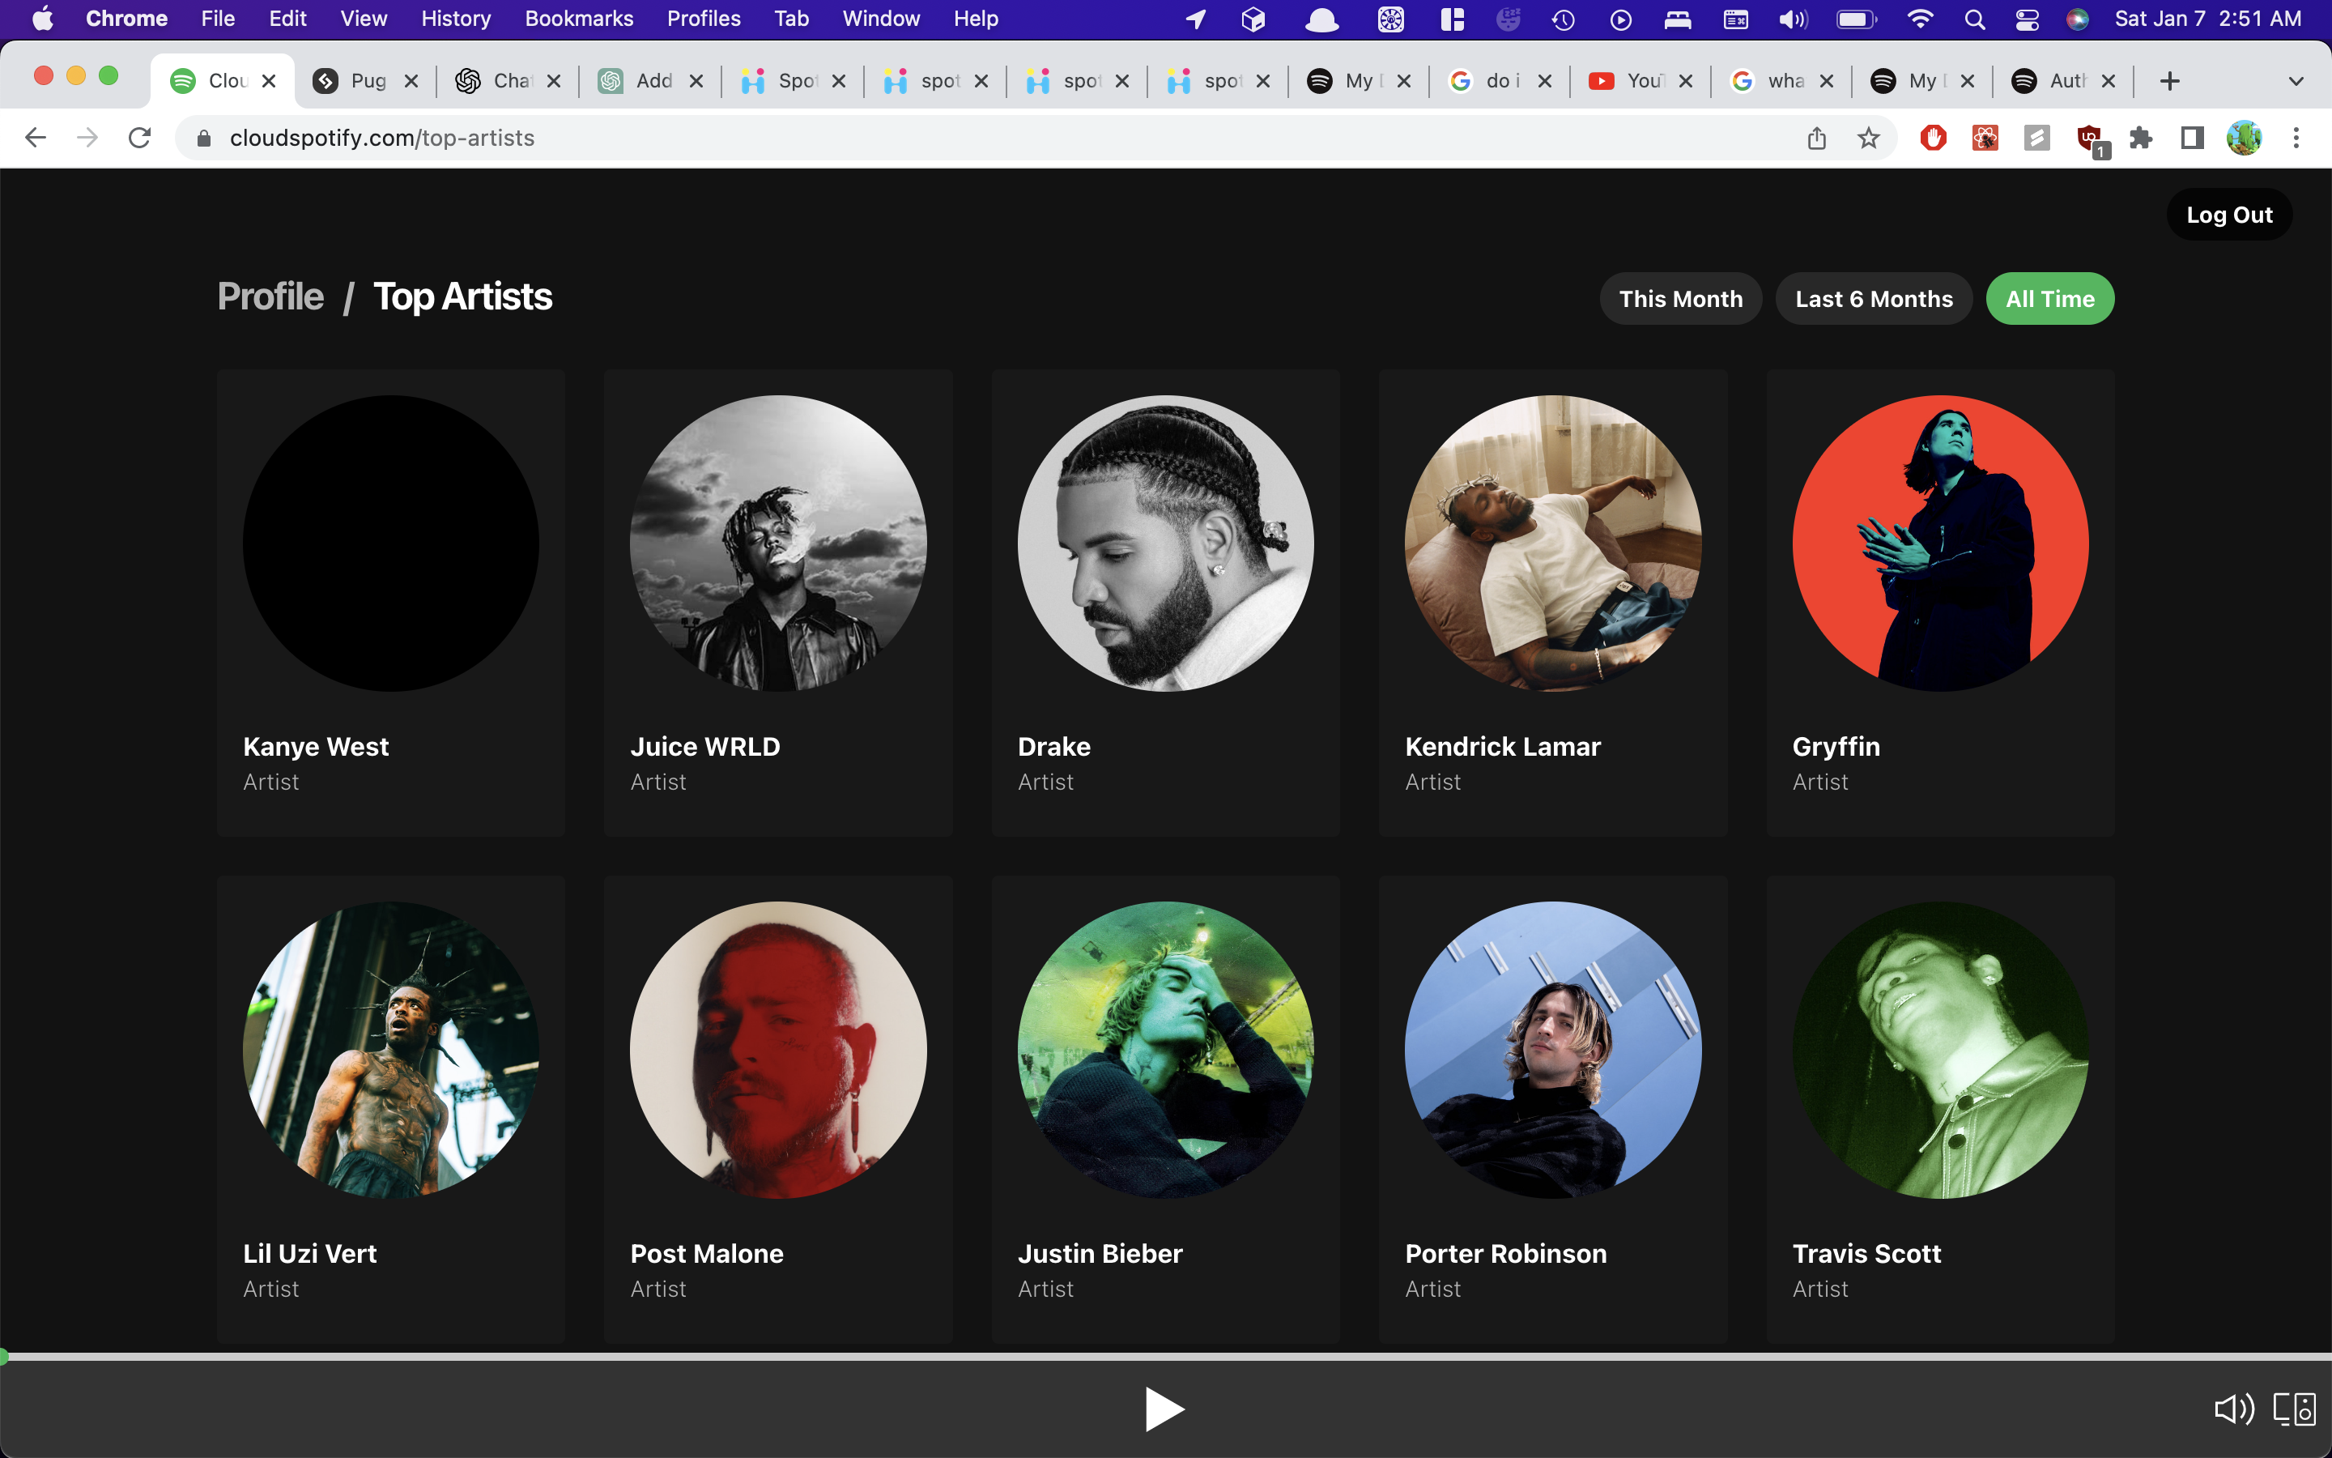Open the uBlock Origin extension icon
This screenshot has height=1458, width=2332.
pos(2089,138)
